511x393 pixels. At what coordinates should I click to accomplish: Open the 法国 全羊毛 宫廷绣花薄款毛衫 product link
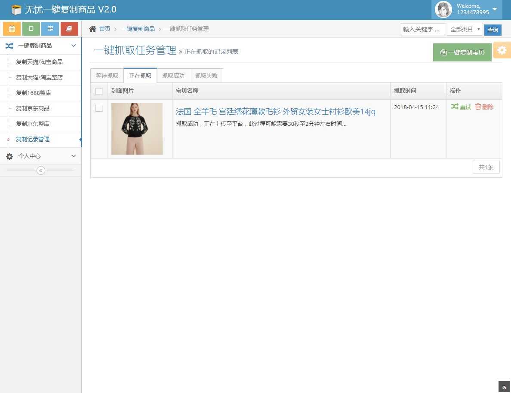(x=275, y=112)
